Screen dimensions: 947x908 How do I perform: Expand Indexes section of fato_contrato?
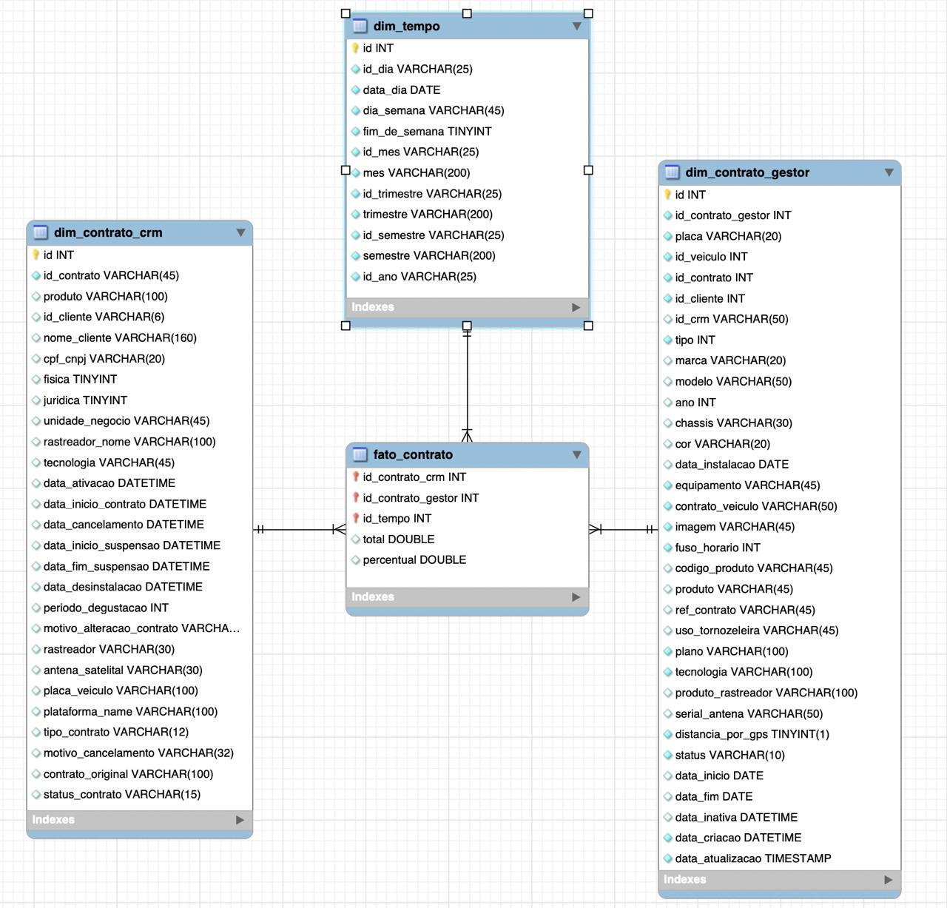pyautogui.click(x=576, y=597)
